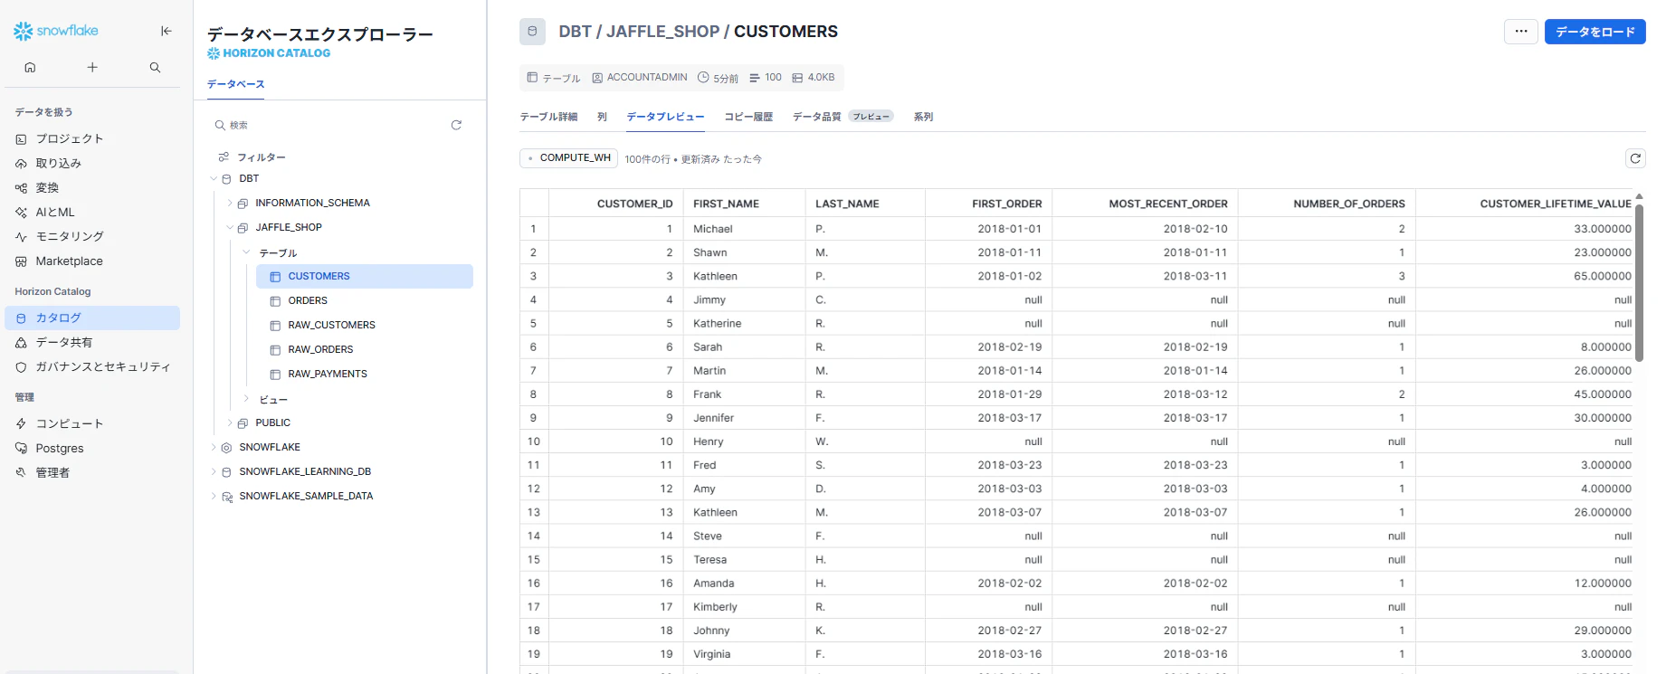
Task: Open the テーブル詳細 tab
Action: [548, 117]
